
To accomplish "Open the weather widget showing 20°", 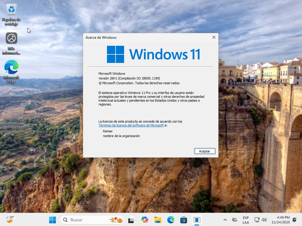I will click(10, 220).
